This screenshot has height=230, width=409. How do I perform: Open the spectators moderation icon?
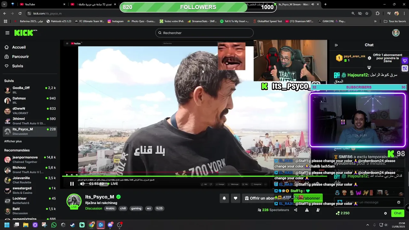point(318,210)
